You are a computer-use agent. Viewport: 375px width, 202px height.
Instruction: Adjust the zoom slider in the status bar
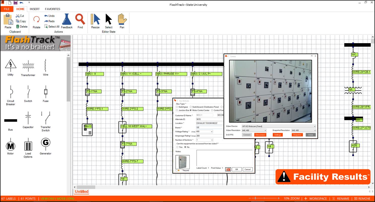click(x=256, y=198)
